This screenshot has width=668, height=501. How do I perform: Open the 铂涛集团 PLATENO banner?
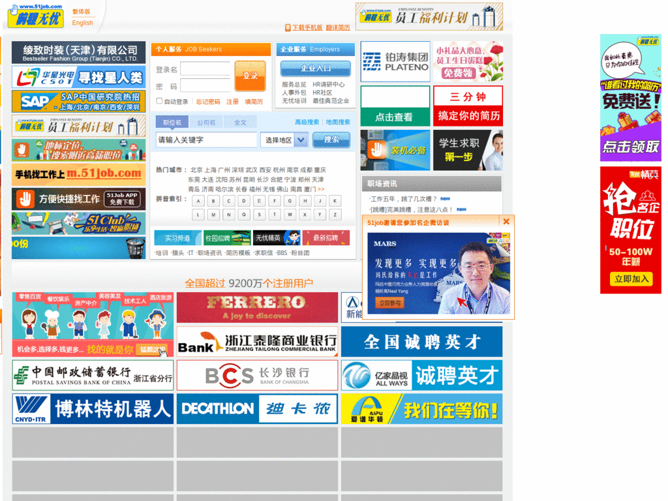395,62
